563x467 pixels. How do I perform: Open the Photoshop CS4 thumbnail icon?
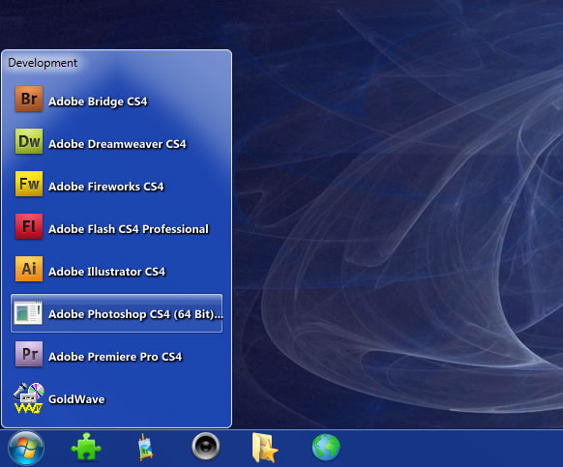pyautogui.click(x=28, y=313)
